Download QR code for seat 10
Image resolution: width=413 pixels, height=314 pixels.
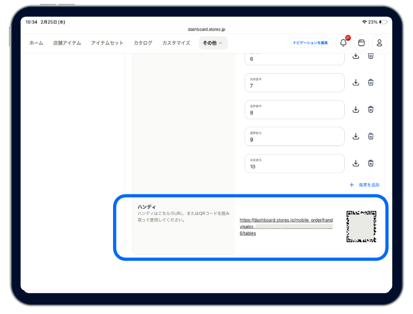356,163
